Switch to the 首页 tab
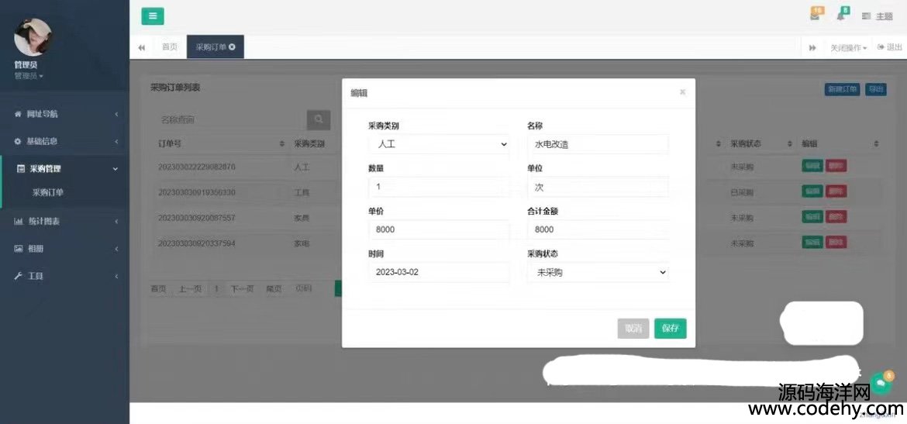The image size is (907, 424). (x=169, y=47)
